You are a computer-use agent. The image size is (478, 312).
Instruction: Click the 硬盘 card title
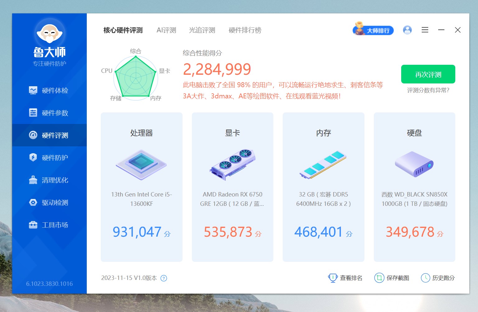pos(414,133)
